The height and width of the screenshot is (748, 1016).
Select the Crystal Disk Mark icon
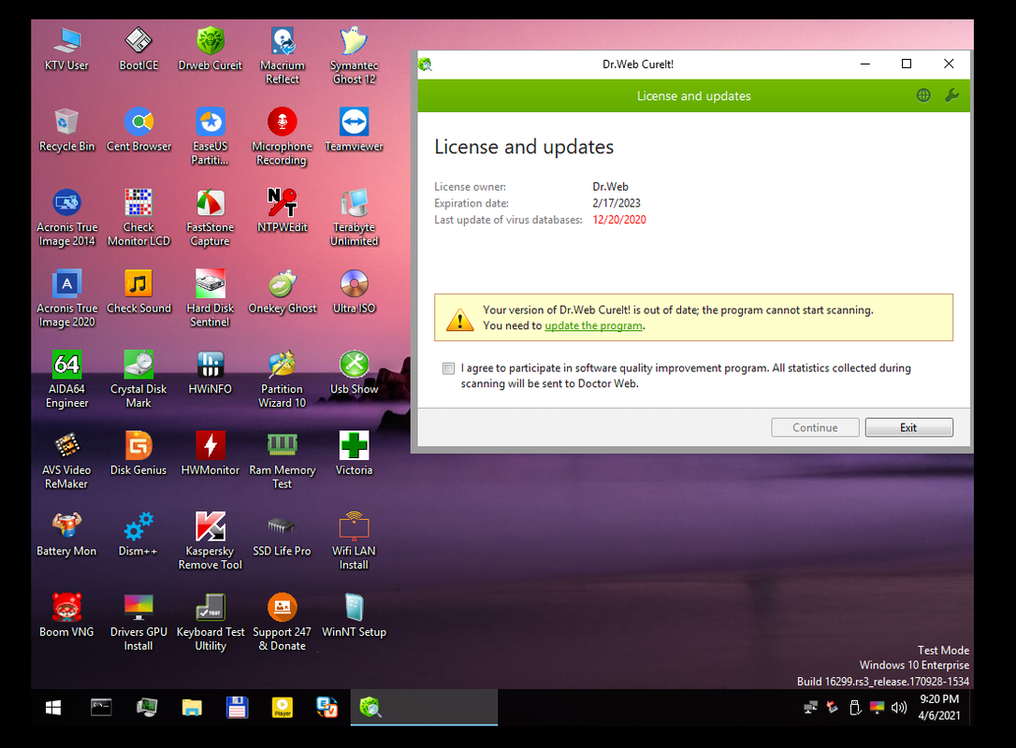click(138, 380)
